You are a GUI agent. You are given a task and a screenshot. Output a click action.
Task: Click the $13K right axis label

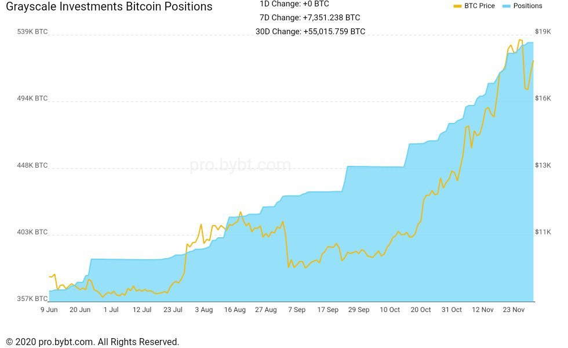(x=543, y=165)
